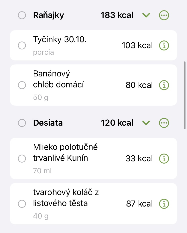Show info for Banánový chléb domácí
Screen dimensions: 187x233
click(x=164, y=85)
